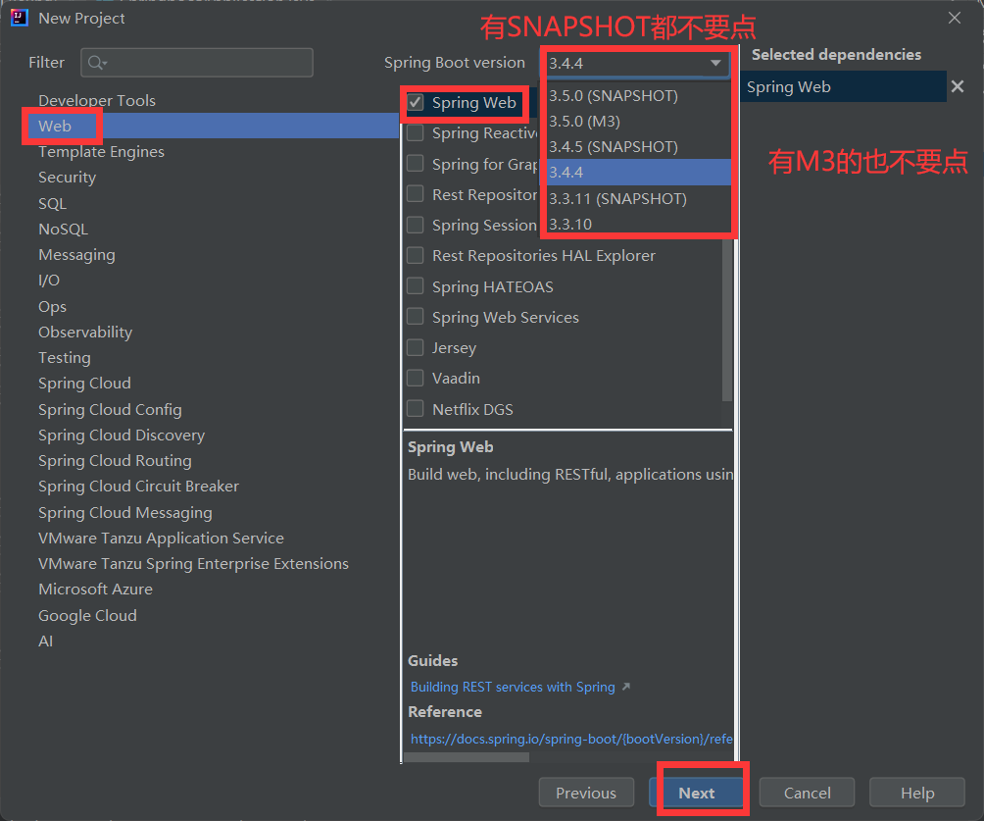The width and height of the screenshot is (984, 821).
Task: Collapse the Spring Boot version dropdown arrow
Action: pyautogui.click(x=715, y=63)
